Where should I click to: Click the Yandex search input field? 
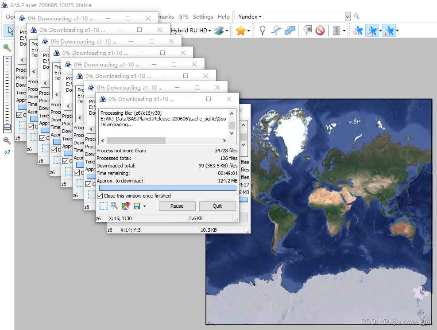[x=304, y=16]
